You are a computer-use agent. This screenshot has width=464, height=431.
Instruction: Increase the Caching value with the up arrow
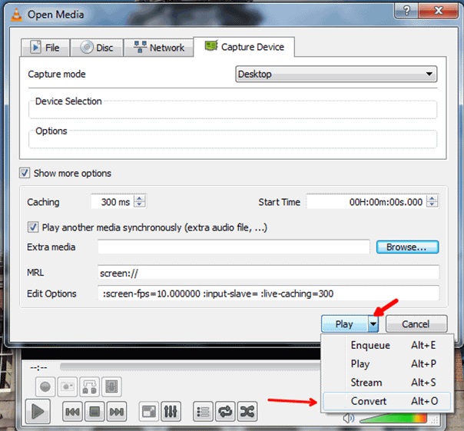pos(139,198)
